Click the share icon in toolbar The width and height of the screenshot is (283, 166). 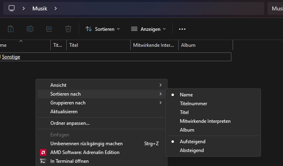pos(49,29)
